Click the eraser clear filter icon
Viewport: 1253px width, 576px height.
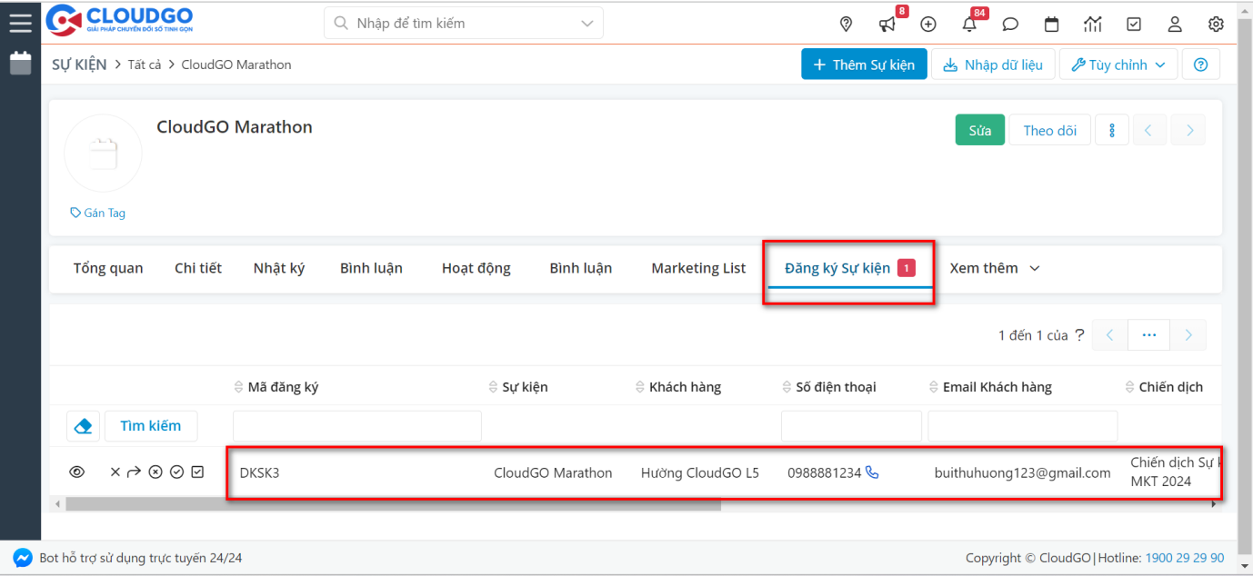[x=83, y=425]
